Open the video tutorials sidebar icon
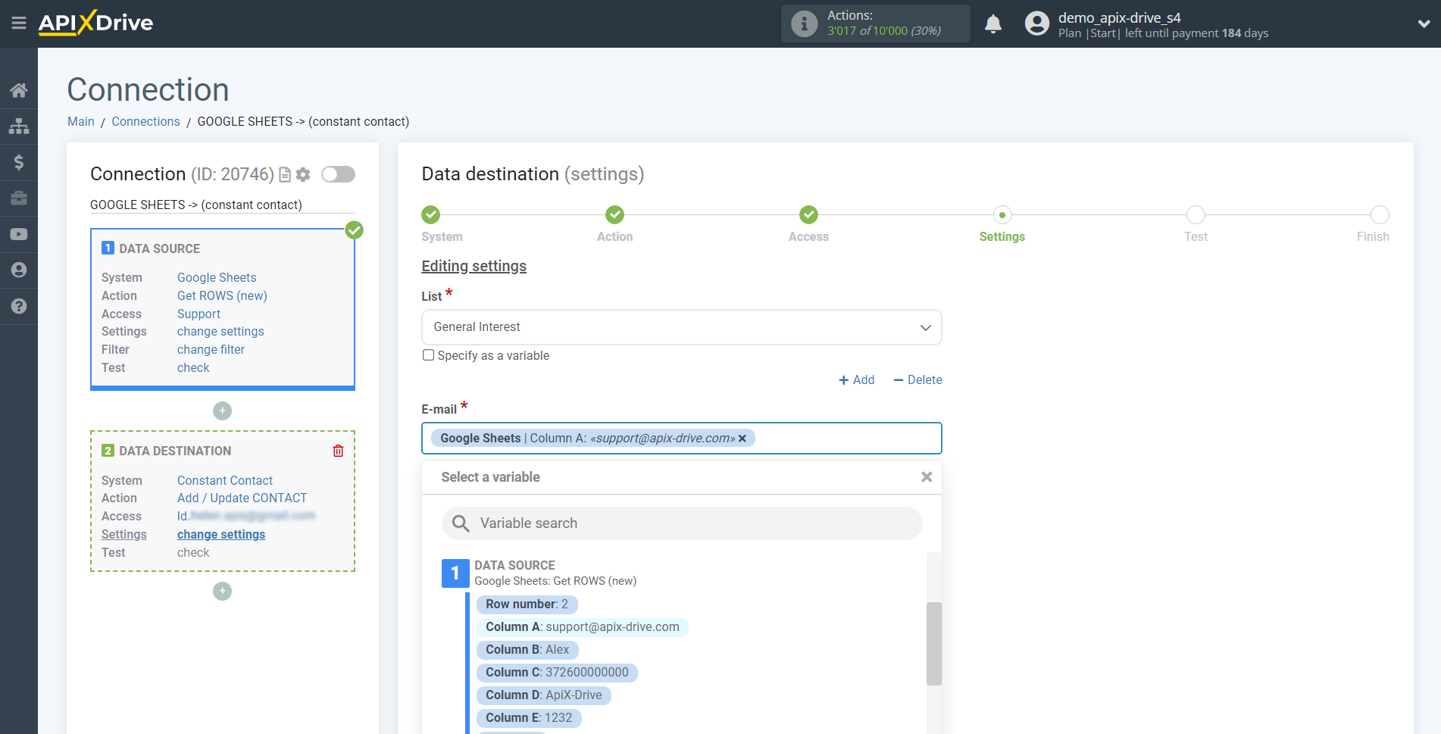The image size is (1441, 734). 19,234
